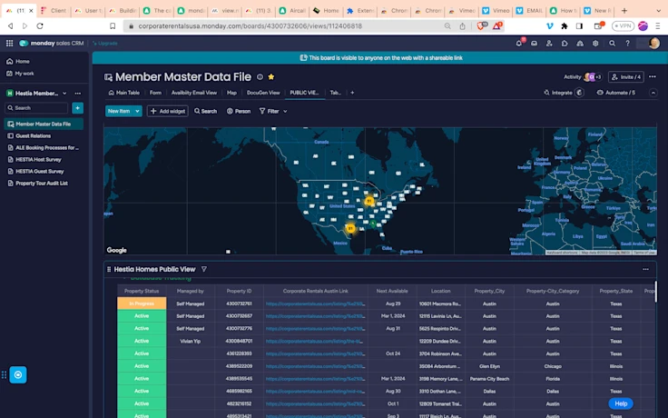
Task: Click the browser share icon
Action: (462, 26)
